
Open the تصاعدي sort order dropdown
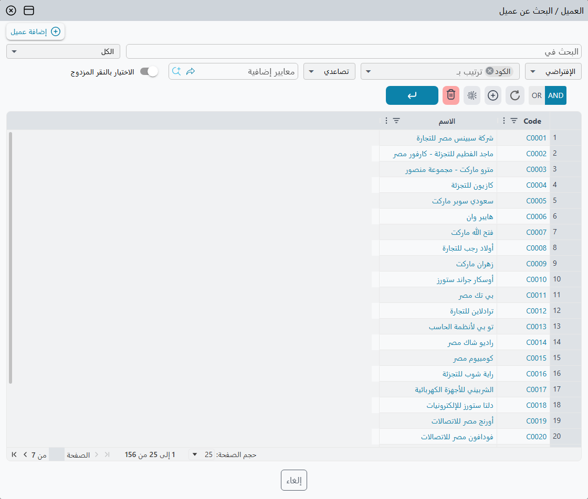click(329, 71)
